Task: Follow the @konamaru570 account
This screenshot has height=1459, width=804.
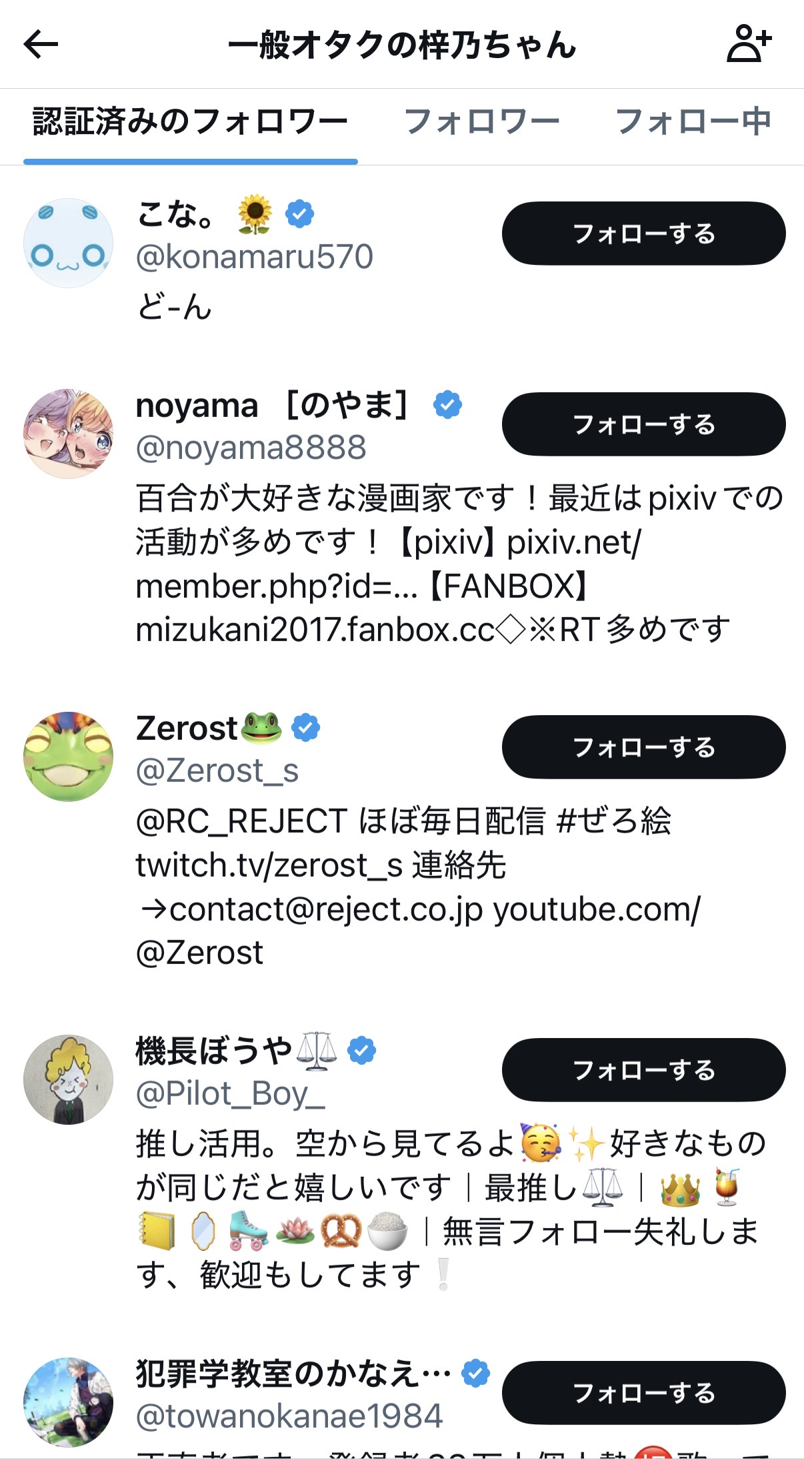Action: [643, 233]
